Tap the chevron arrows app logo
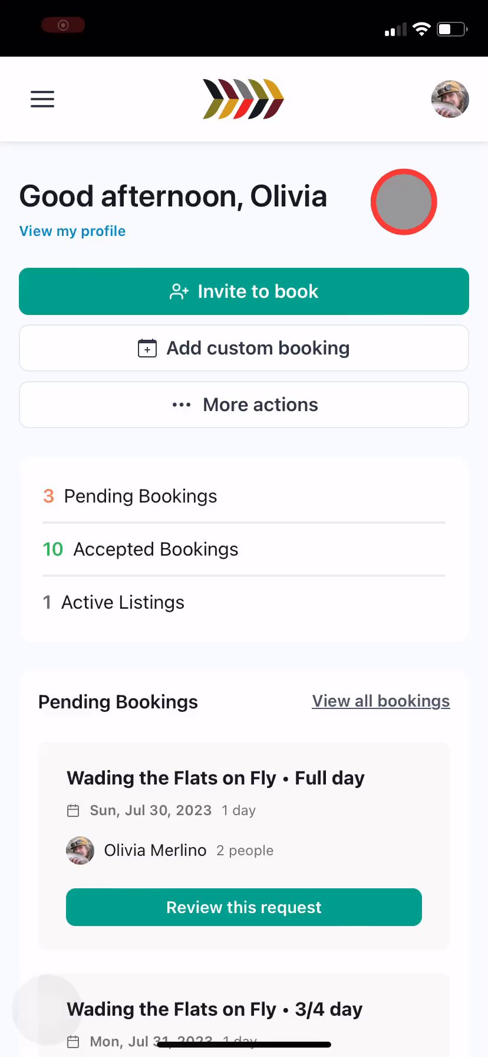The width and height of the screenshot is (488, 1057). point(243,99)
